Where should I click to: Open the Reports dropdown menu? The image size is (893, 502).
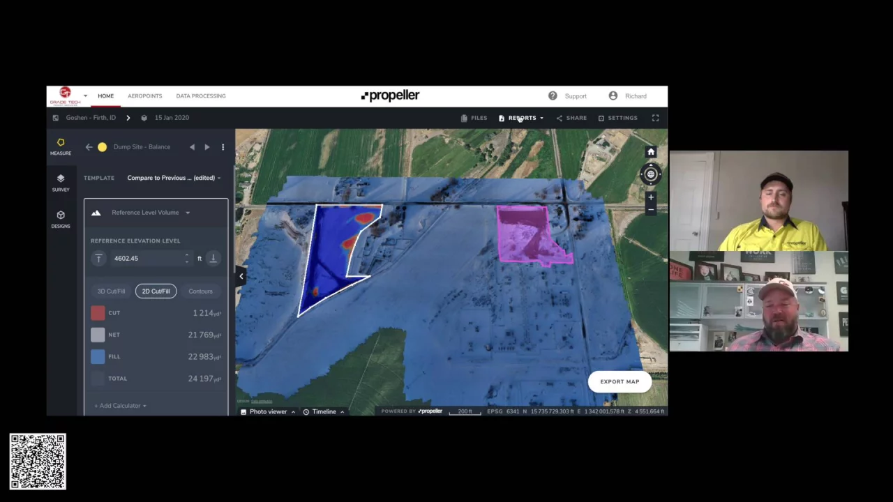522,118
